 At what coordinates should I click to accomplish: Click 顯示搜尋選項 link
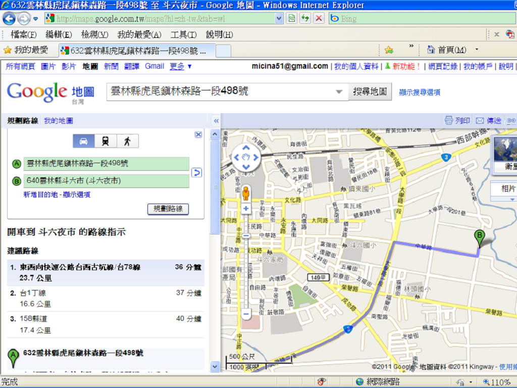pyautogui.click(x=420, y=92)
